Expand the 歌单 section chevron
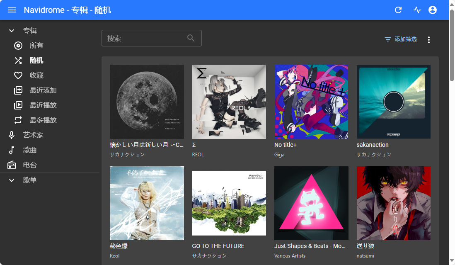 (x=12, y=180)
